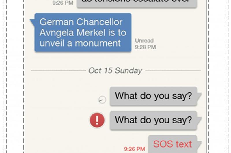Viewport: 231px width, 153px height.
Task: Click the tail of the "SOS text" bubble
Action: pyautogui.click(x=199, y=144)
